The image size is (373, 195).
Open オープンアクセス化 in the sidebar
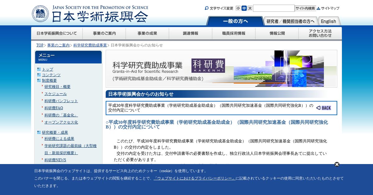[x=61, y=122]
